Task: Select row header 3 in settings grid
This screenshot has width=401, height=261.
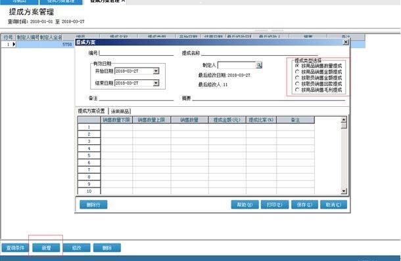Action: [x=89, y=141]
